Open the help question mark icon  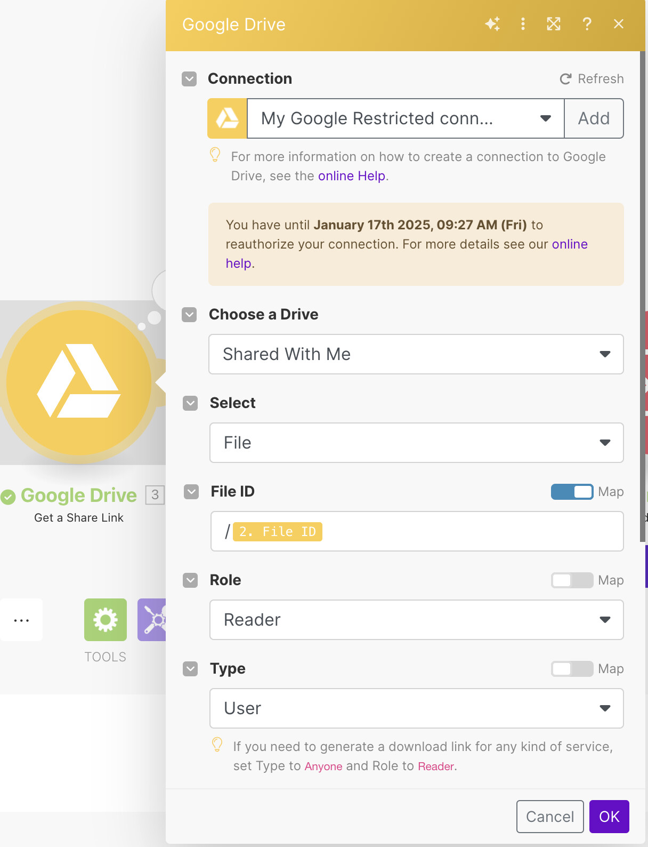point(587,24)
